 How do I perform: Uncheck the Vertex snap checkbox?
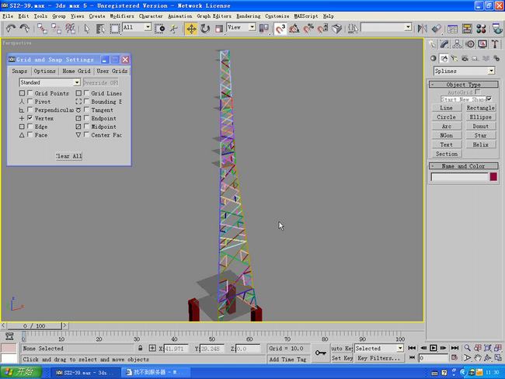[x=30, y=118]
